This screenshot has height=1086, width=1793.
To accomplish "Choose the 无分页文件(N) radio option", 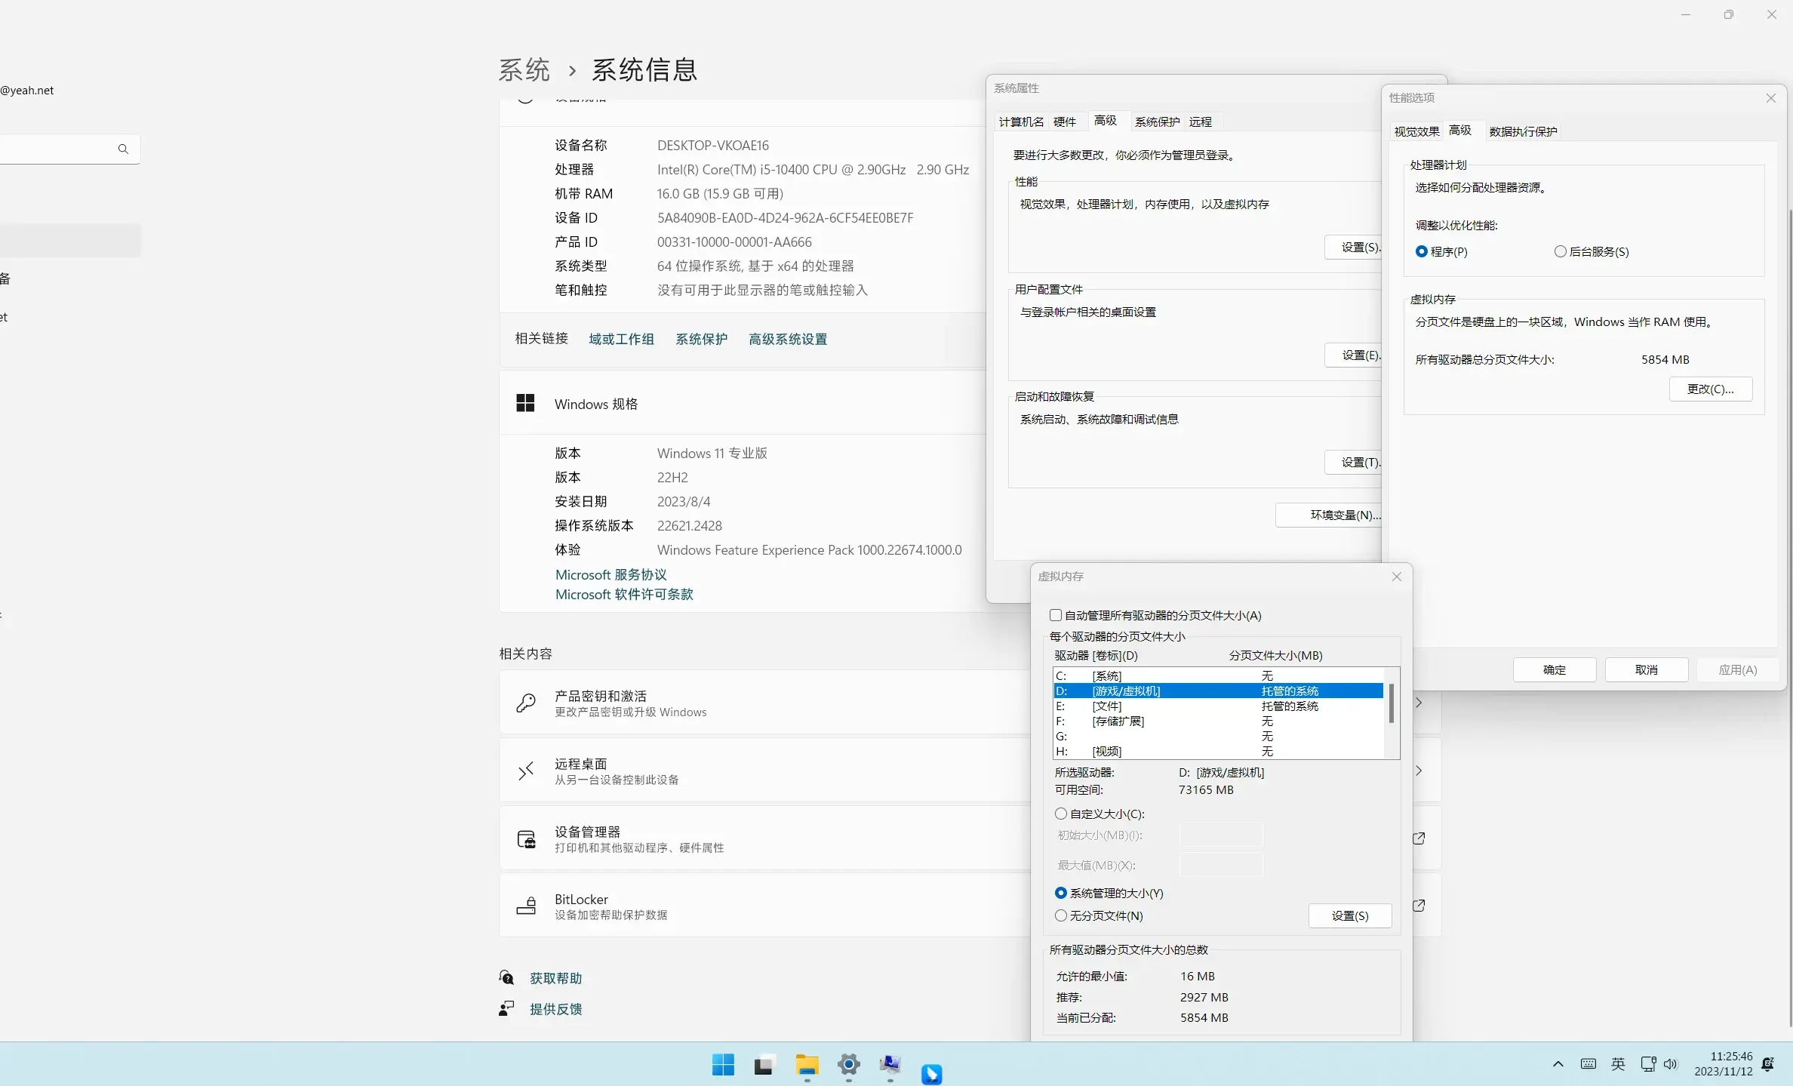I will (1061, 915).
